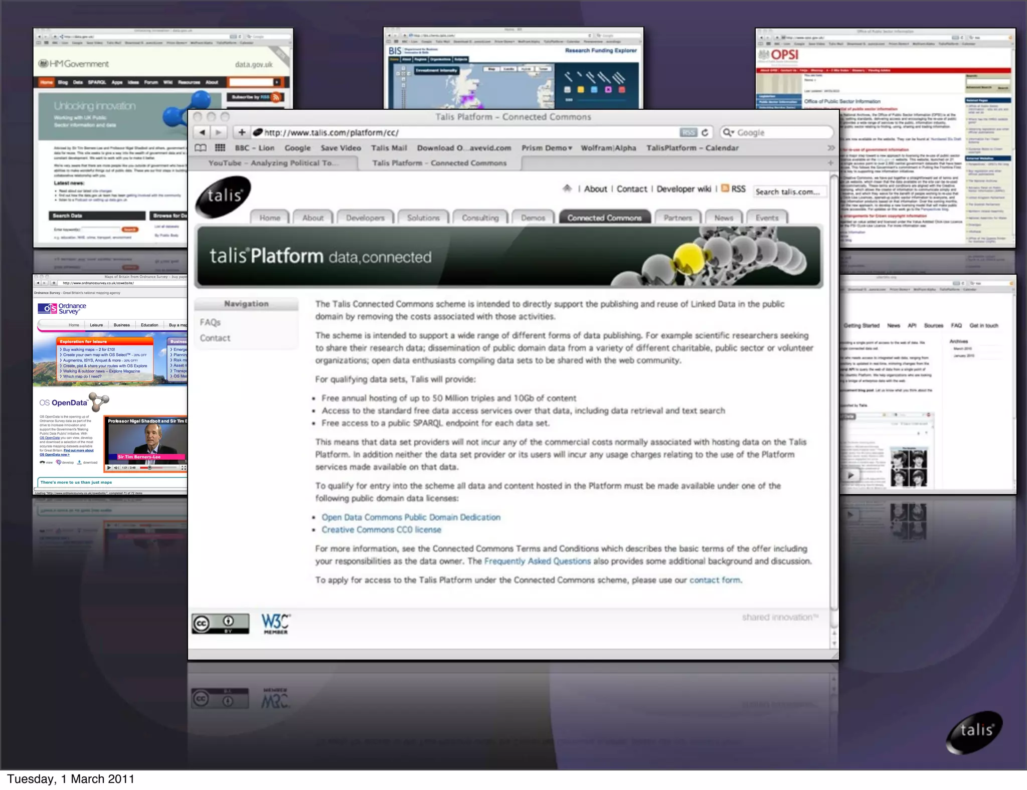Click the Creative Commons license badge
This screenshot has height=790, width=1027.
coord(220,623)
